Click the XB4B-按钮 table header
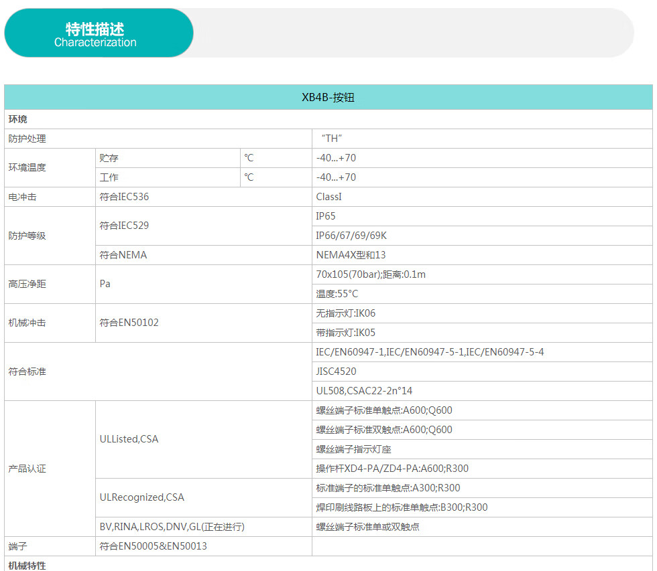This screenshot has width=657, height=571. click(328, 97)
